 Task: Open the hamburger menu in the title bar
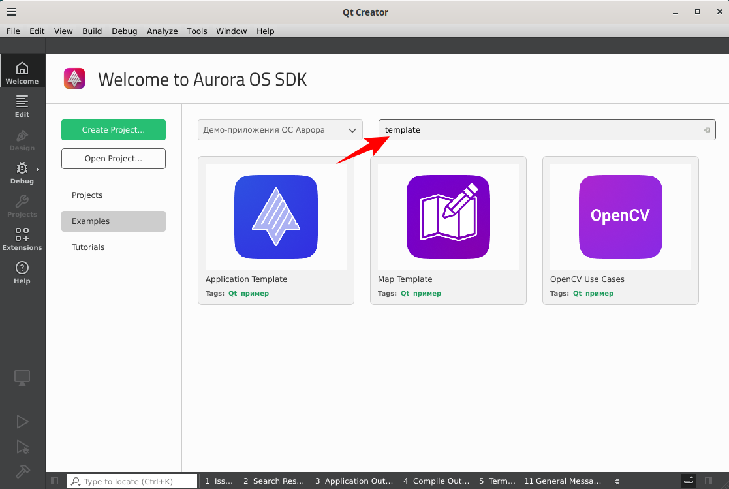point(11,12)
